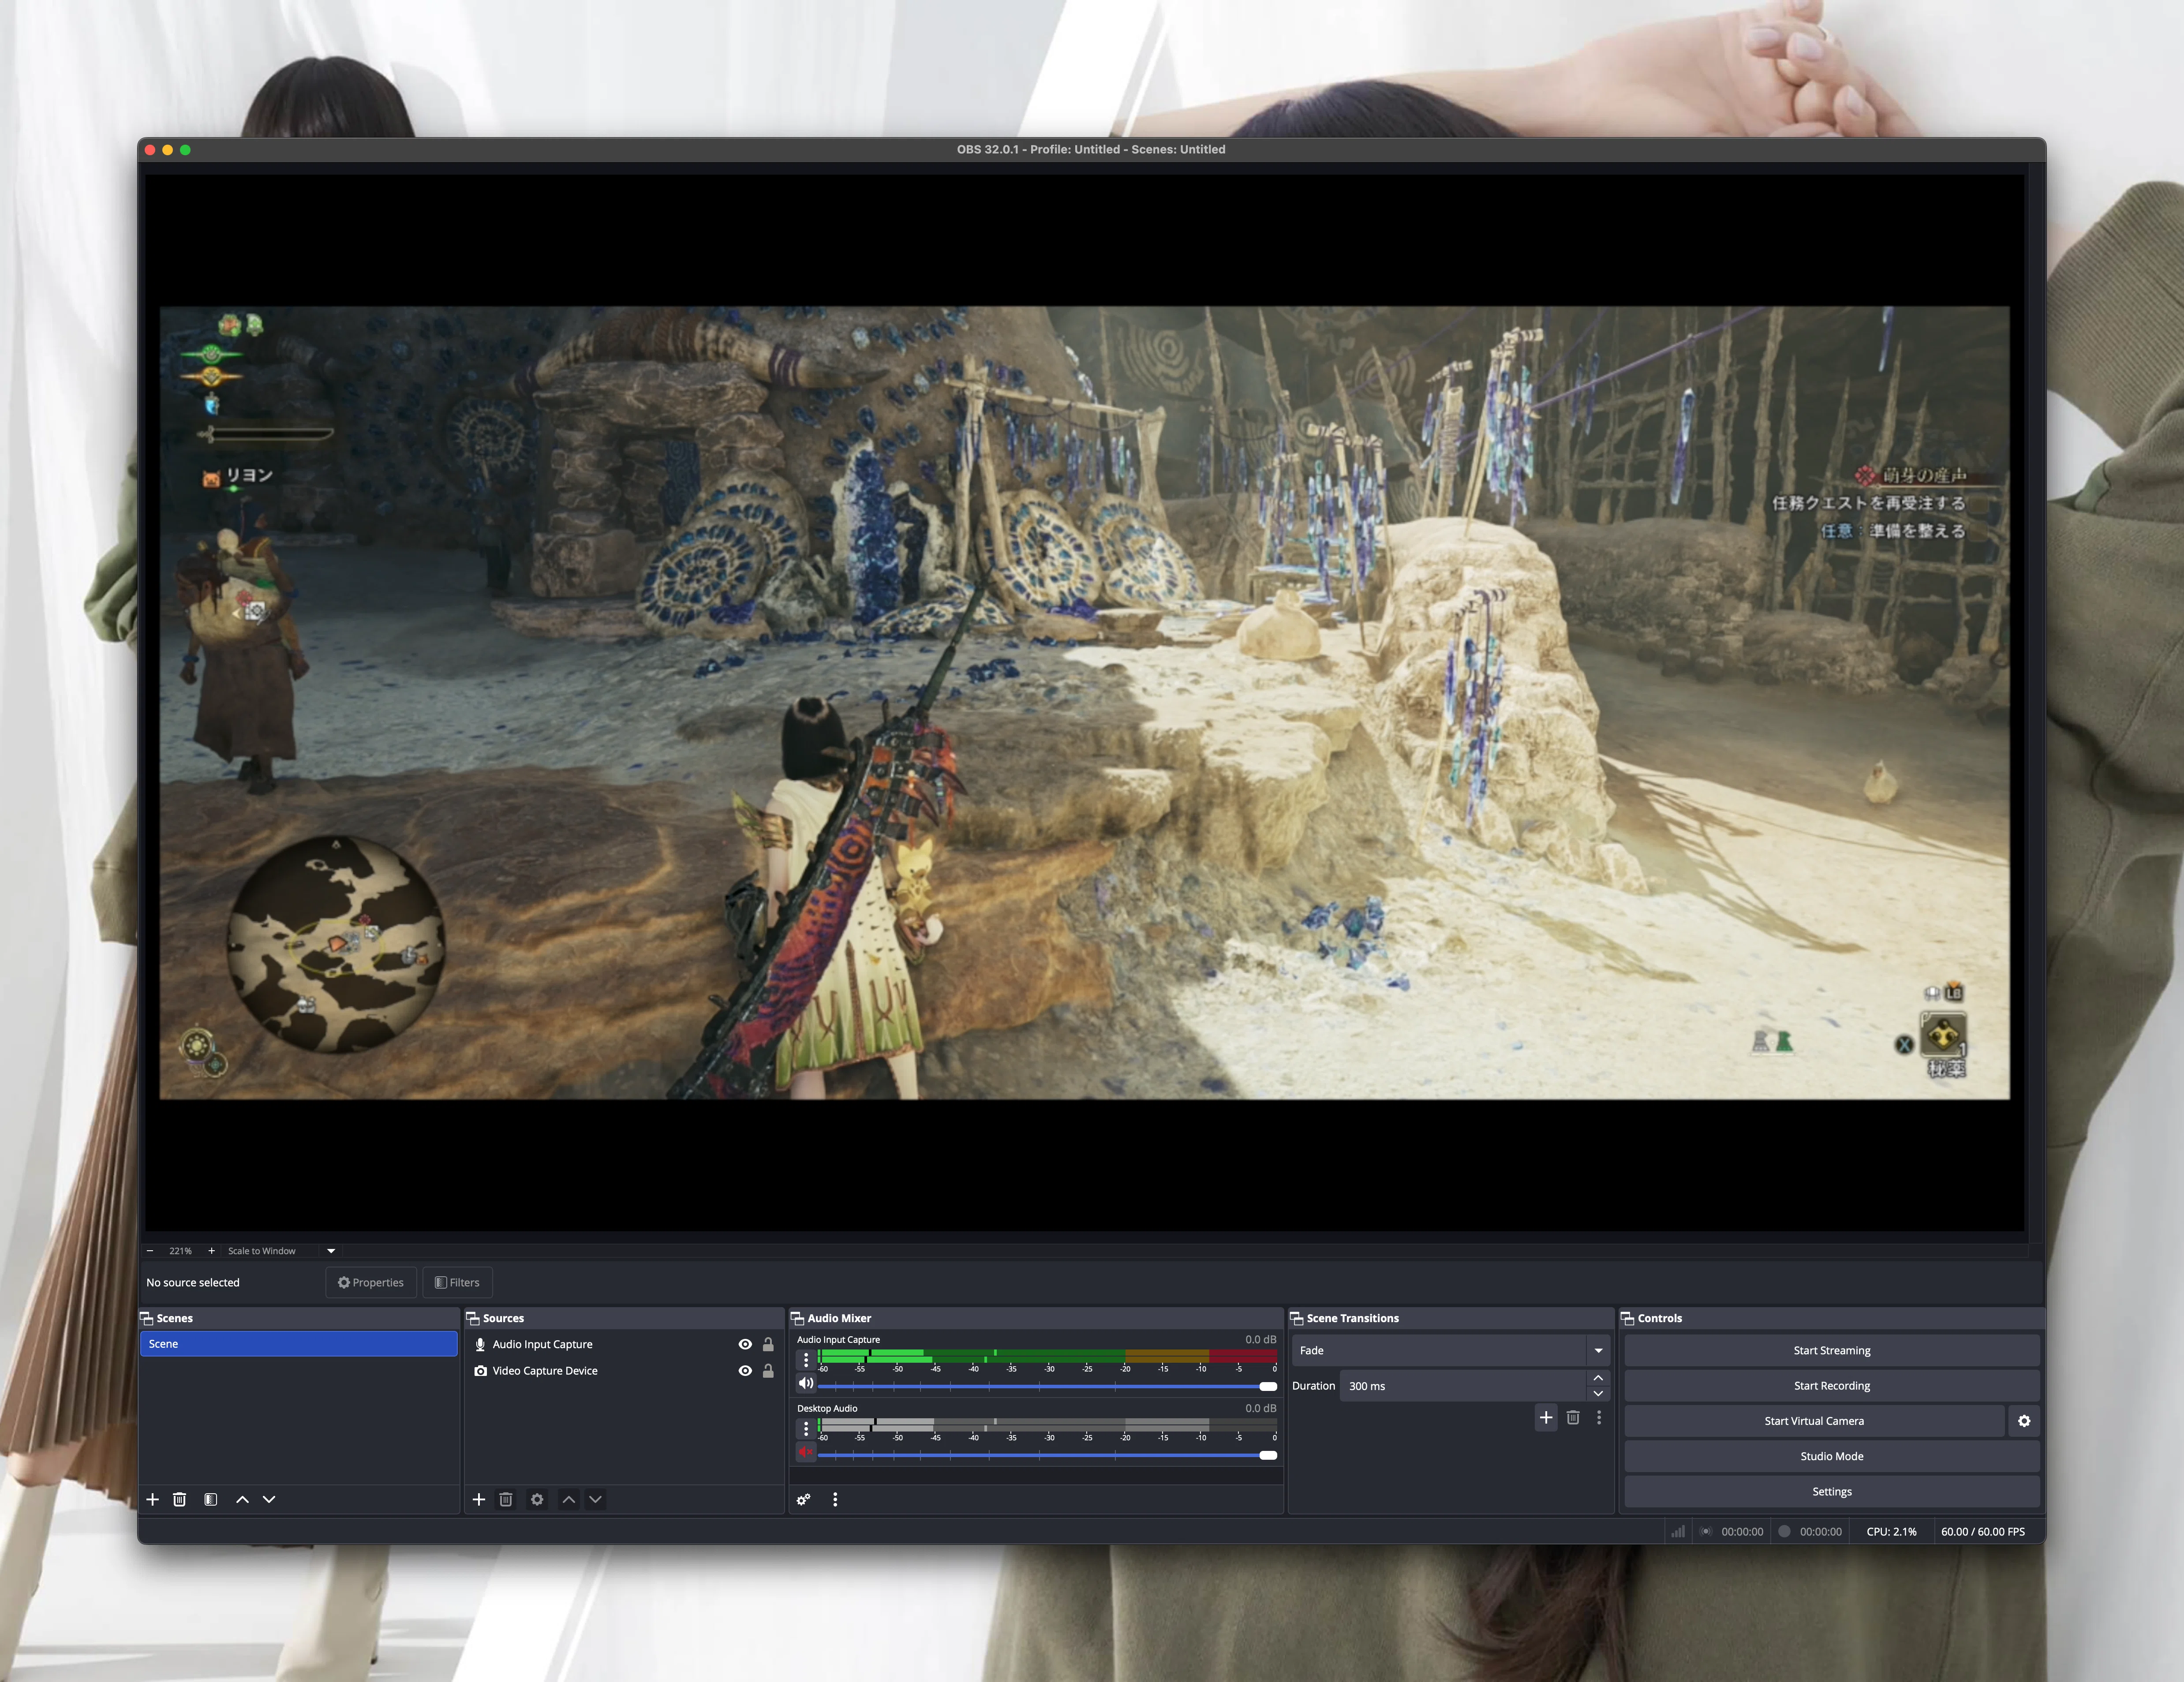The height and width of the screenshot is (1682, 2184).
Task: Open the Scale to Window dropdown arrow
Action: (331, 1251)
